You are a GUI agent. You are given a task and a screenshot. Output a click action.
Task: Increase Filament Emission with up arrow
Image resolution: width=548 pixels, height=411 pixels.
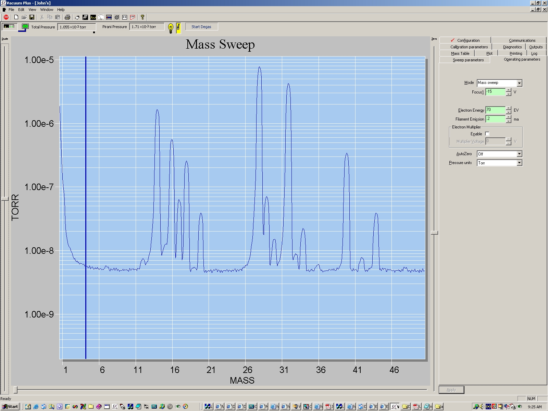coord(508,117)
